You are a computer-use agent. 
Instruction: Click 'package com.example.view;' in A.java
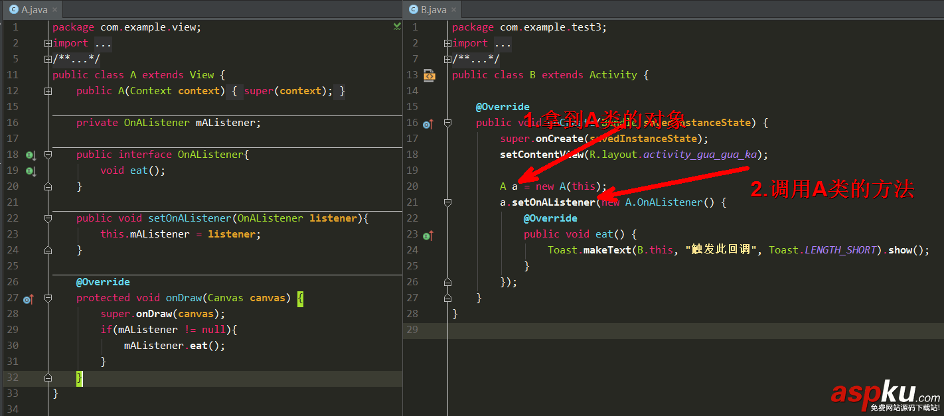click(x=127, y=27)
